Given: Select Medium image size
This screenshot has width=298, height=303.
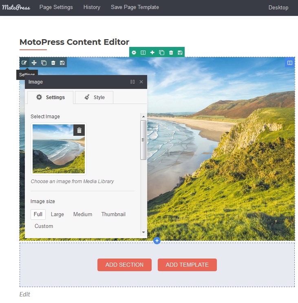Looking at the screenshot, I should (83, 215).
